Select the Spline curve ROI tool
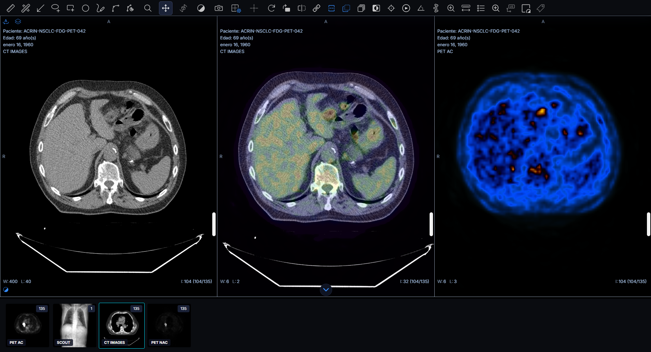The image size is (651, 352). coord(115,8)
